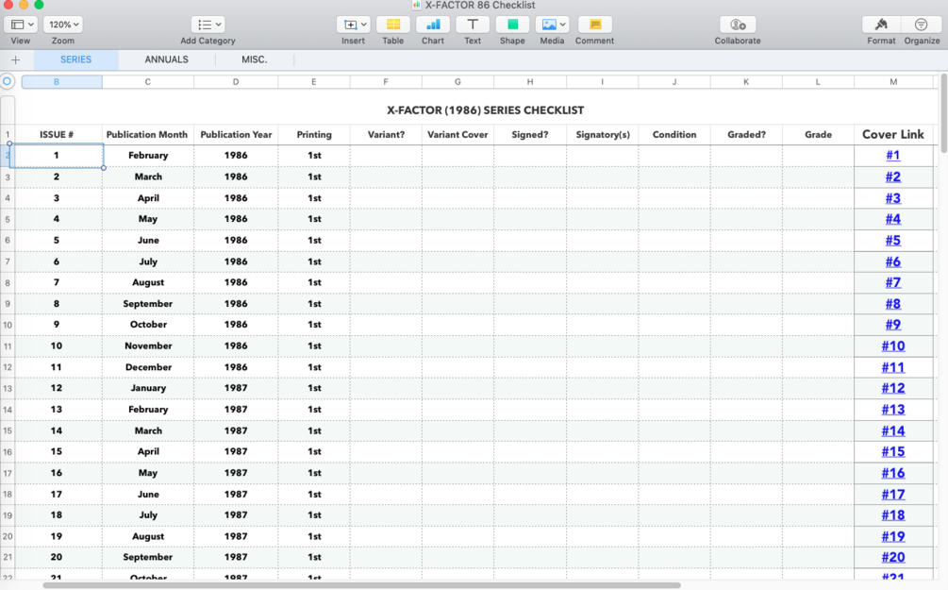Viewport: 948px width, 590px height.
Task: Select issue number 12 cell
Action: [x=57, y=389]
